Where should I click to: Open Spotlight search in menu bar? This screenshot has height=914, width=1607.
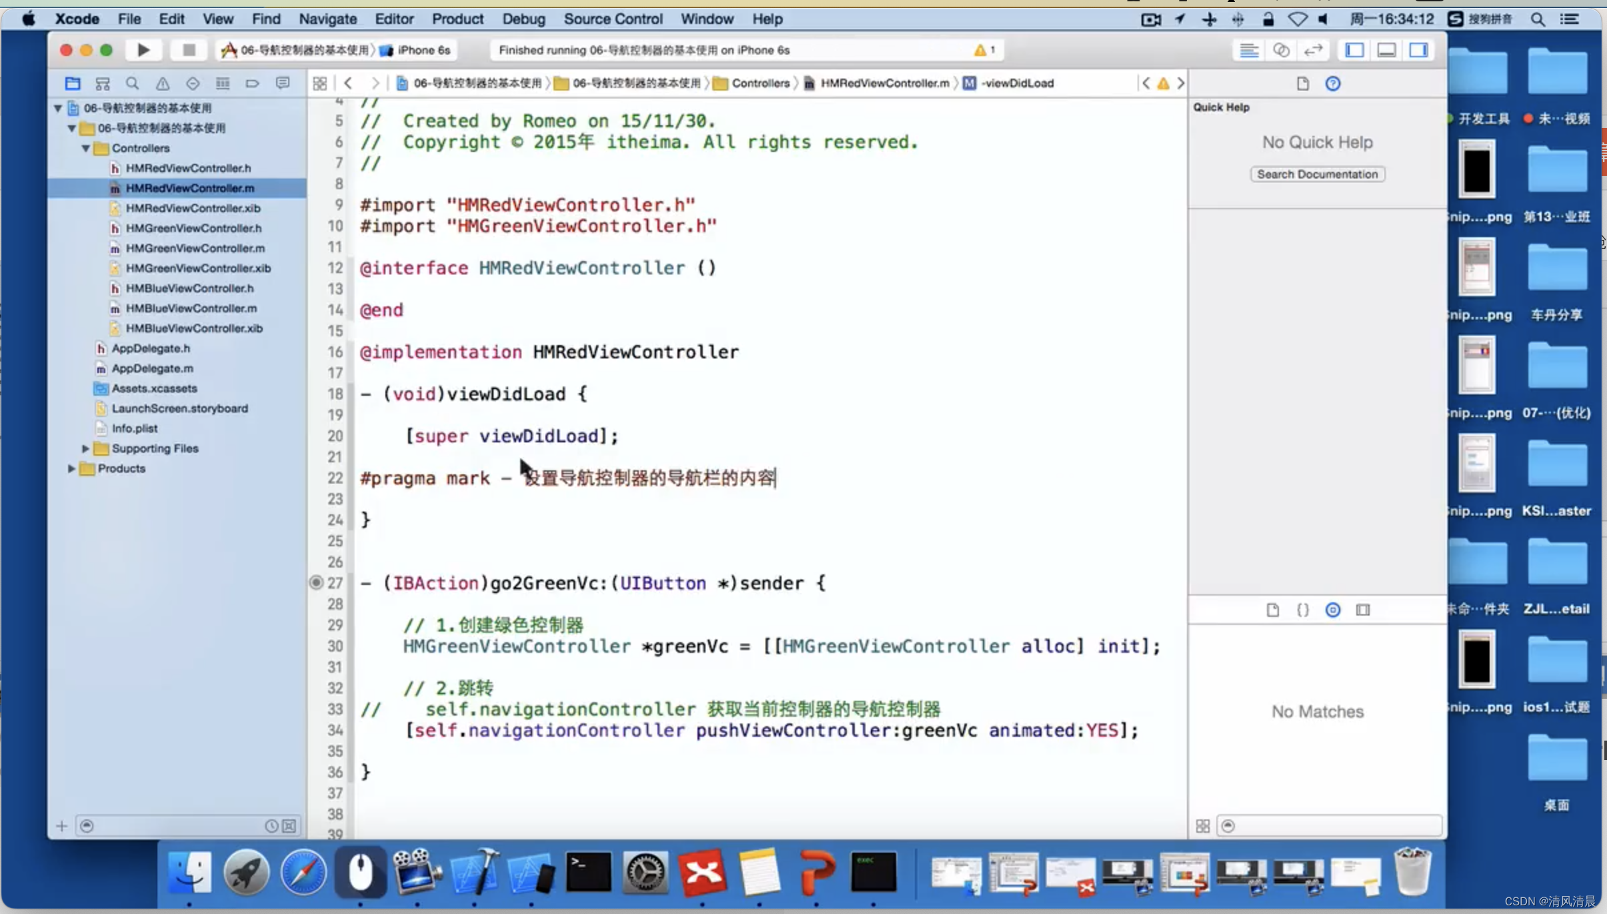click(1538, 19)
